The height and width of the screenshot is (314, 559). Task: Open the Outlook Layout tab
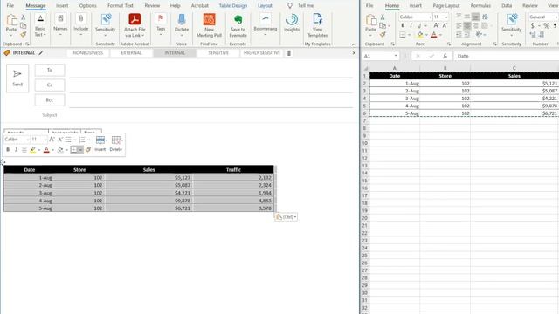coord(265,6)
